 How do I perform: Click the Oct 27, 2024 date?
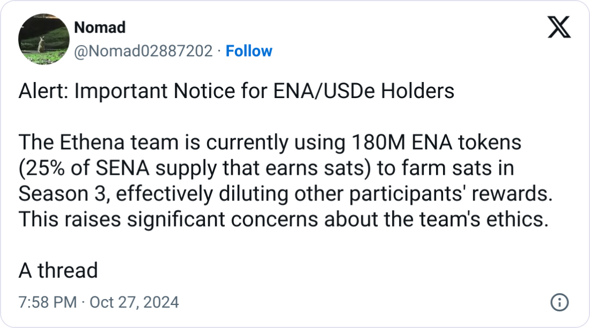tap(134, 302)
